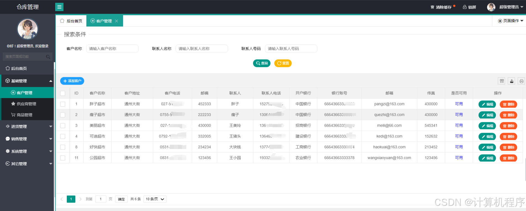Click the 添加客户 add button
The image size is (526, 211).
click(72, 81)
